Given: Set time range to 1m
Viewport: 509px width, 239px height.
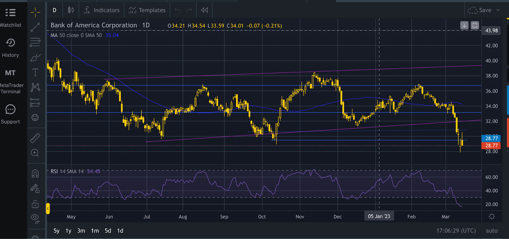Looking at the screenshot, I should click(x=95, y=231).
